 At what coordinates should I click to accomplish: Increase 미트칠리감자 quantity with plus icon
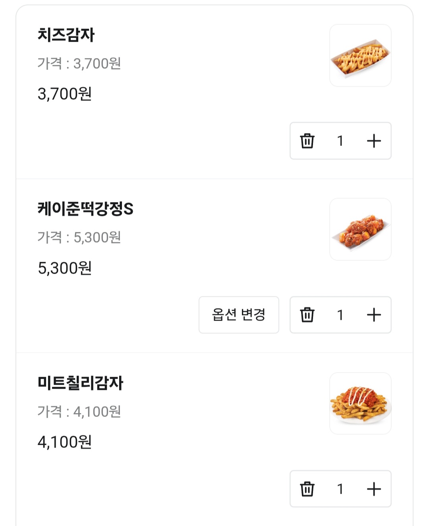pyautogui.click(x=374, y=489)
